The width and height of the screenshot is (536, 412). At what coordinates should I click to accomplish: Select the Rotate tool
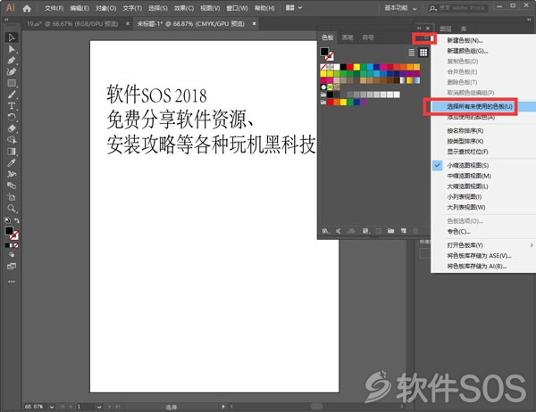pyautogui.click(x=12, y=118)
